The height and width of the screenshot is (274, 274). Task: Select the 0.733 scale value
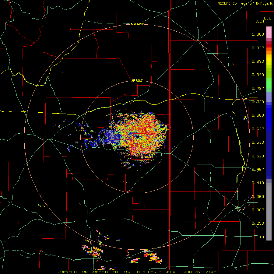(x=258, y=102)
